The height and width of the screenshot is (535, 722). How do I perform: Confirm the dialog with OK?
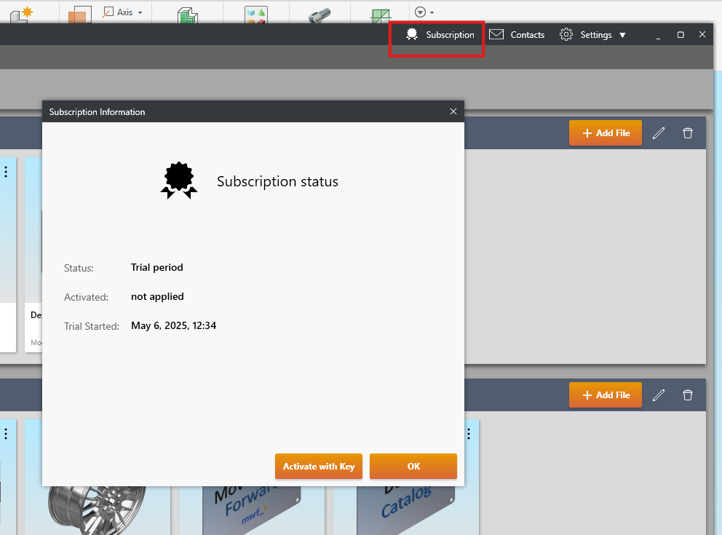tap(413, 467)
